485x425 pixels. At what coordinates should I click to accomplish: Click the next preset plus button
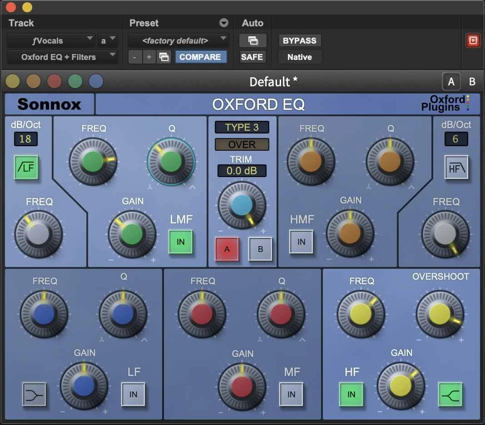click(149, 57)
